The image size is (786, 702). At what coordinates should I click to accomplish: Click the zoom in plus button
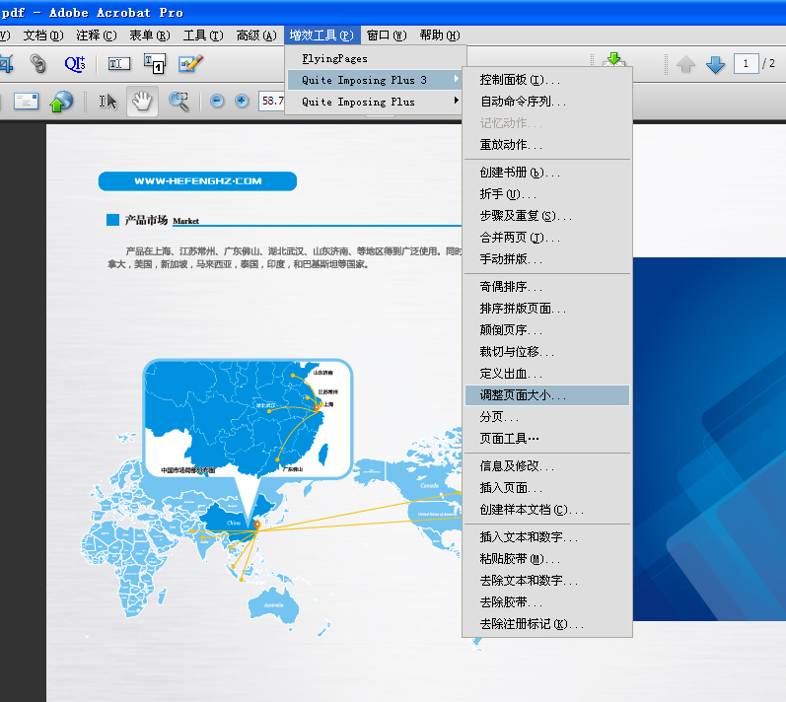pos(242,101)
